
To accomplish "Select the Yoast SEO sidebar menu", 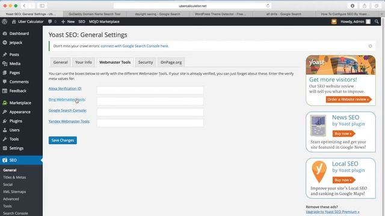I will coord(21,160).
